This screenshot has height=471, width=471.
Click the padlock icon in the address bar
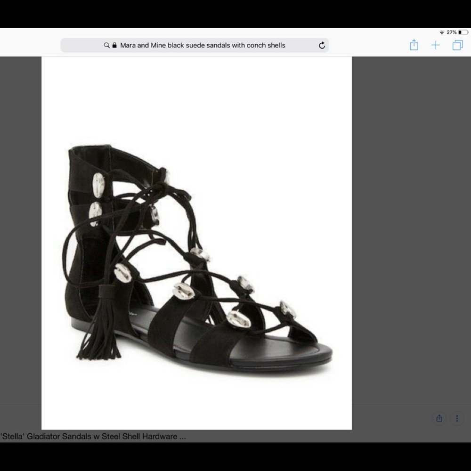click(x=114, y=45)
